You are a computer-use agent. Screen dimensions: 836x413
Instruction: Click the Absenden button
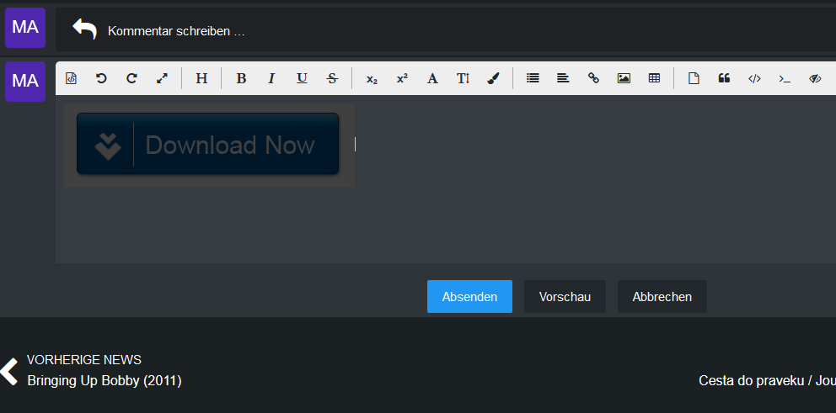coord(469,297)
